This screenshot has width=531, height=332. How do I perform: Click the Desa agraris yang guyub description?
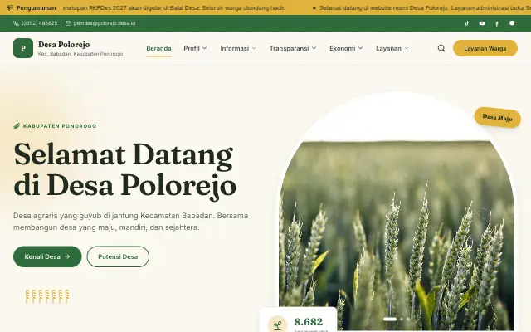[131, 222]
